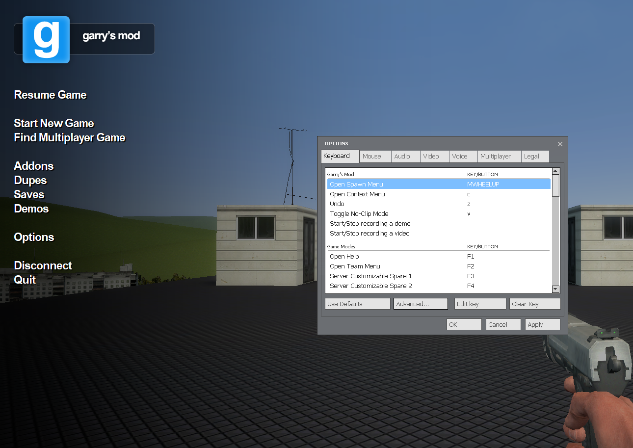Quit Garry's Mod

coord(25,280)
